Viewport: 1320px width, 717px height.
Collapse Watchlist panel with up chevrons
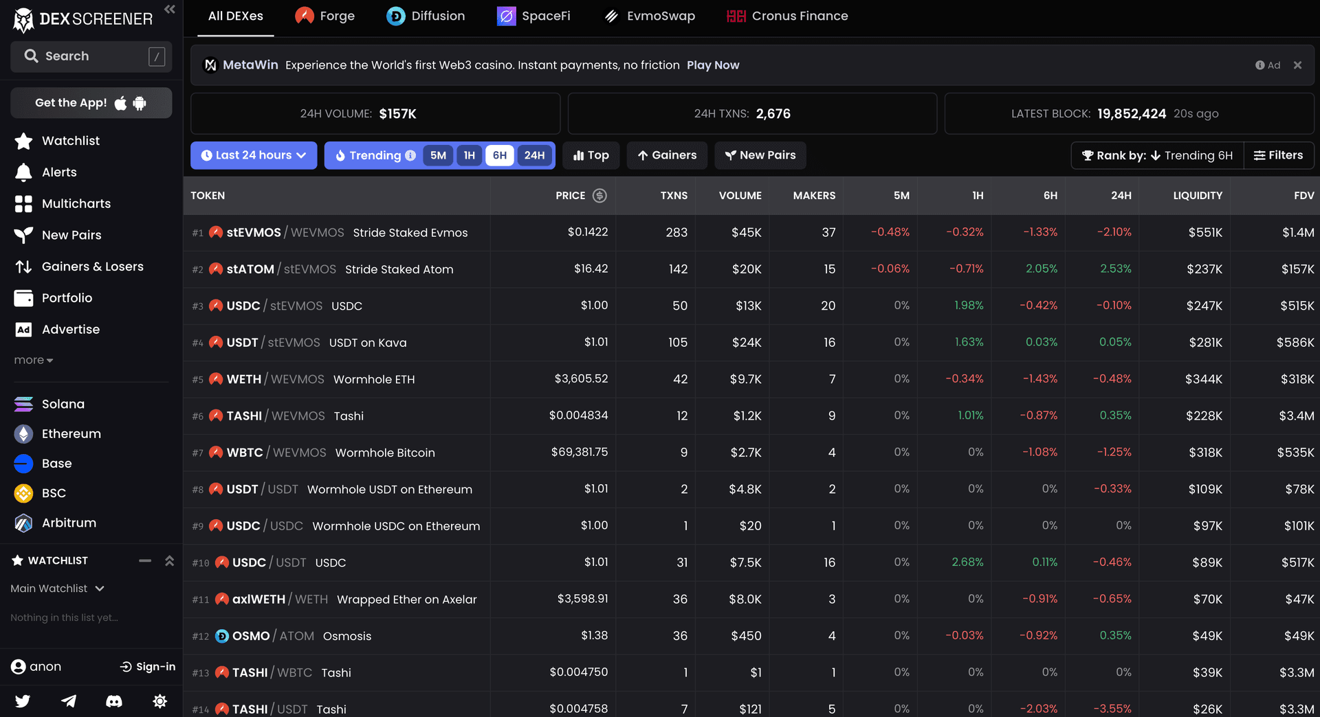(169, 560)
